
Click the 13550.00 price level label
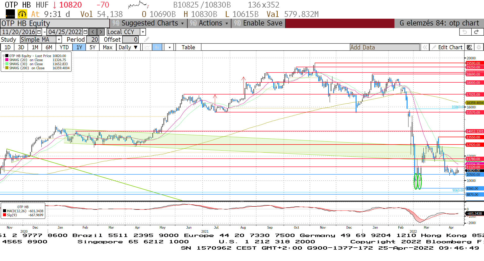474,137
